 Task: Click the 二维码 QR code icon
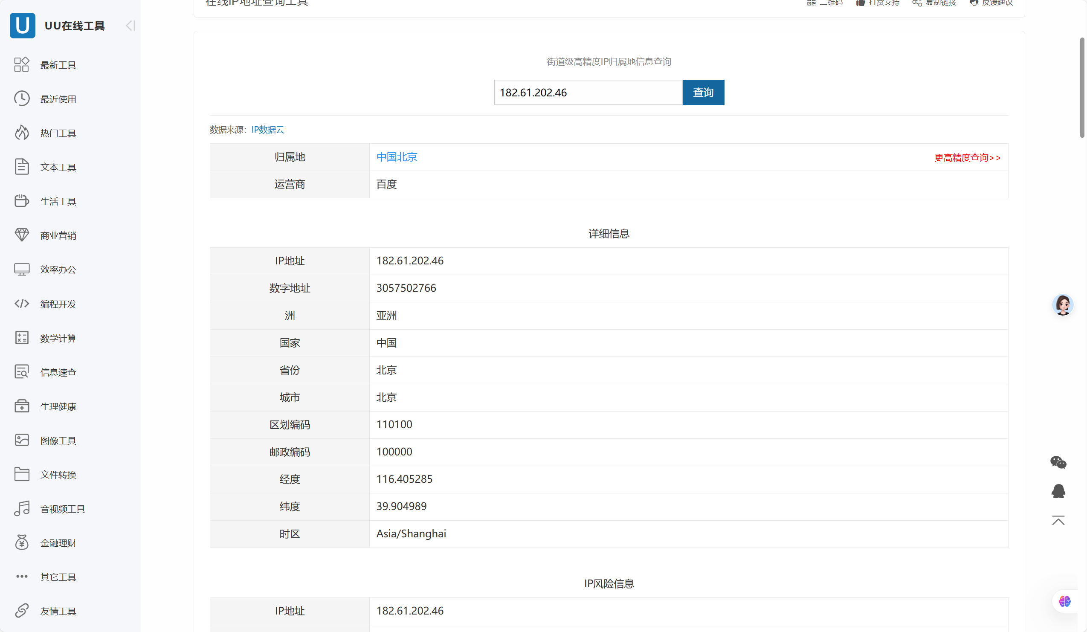click(812, 3)
